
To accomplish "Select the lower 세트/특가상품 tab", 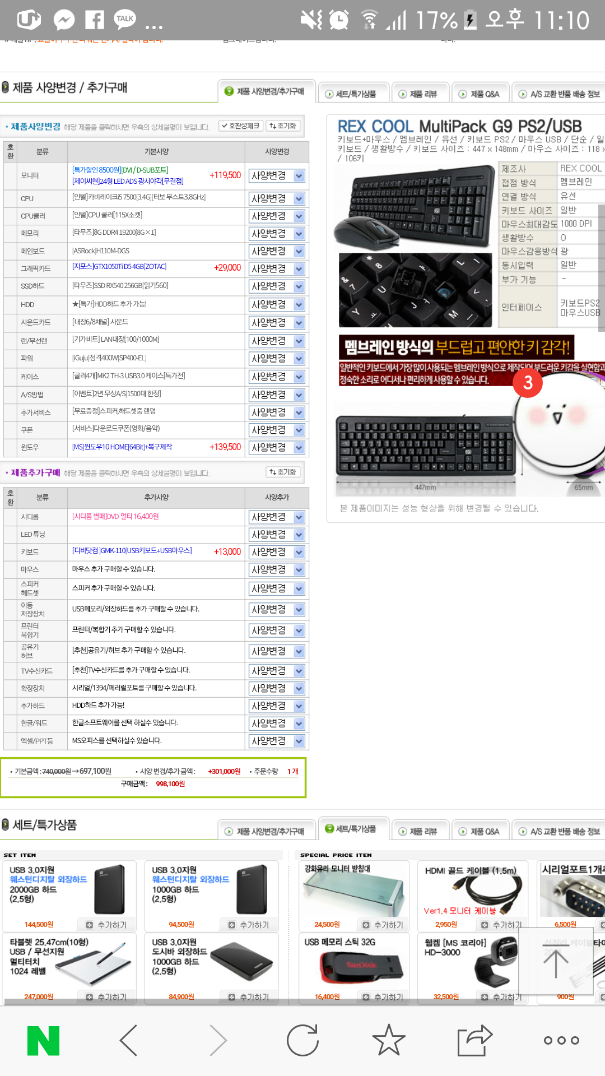I will coord(353,828).
